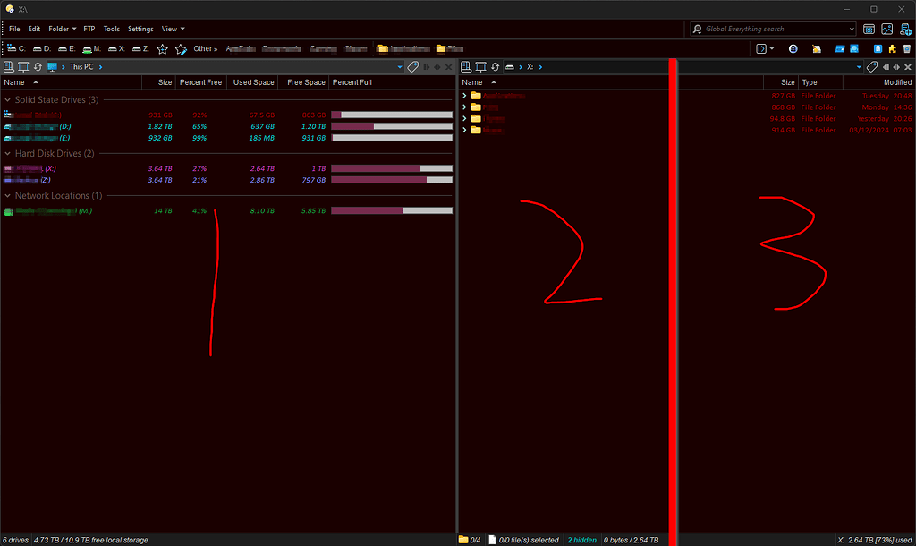
Task: Open the image viewer icon near search
Action: pyautogui.click(x=886, y=29)
